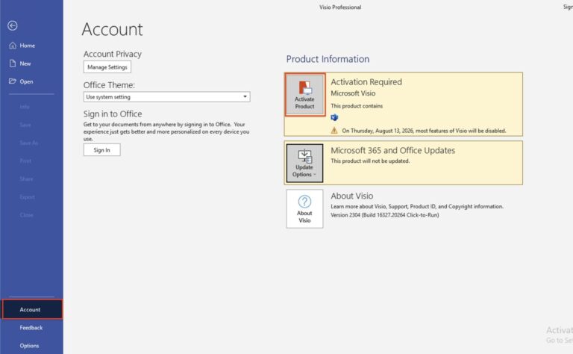Image resolution: width=573 pixels, height=354 pixels.
Task: Open Feedback from the sidebar
Action: point(31,328)
